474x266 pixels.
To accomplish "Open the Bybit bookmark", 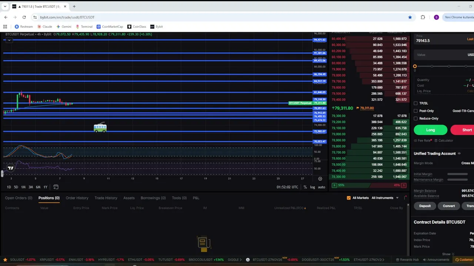I will pos(156,27).
